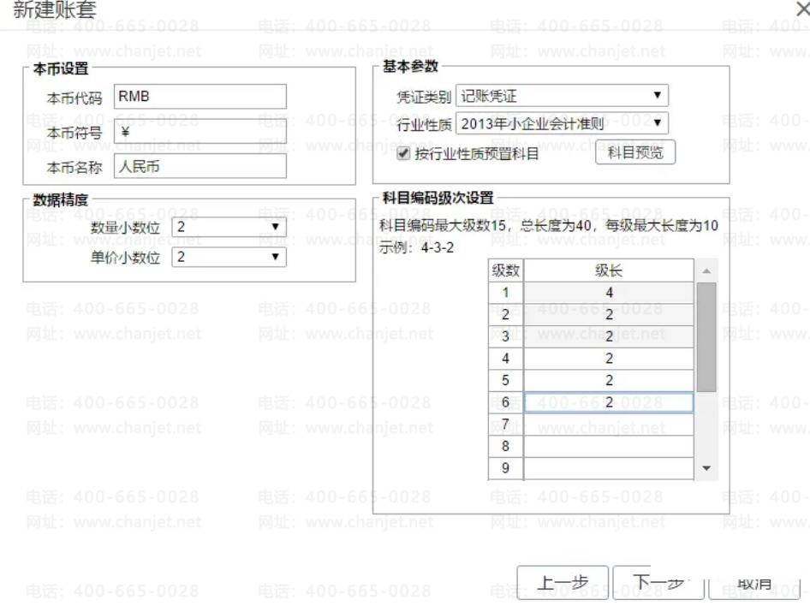Viewport: 810px width, 606px height.
Task: Expand the 行业性质 combo box
Action: [x=562, y=123]
